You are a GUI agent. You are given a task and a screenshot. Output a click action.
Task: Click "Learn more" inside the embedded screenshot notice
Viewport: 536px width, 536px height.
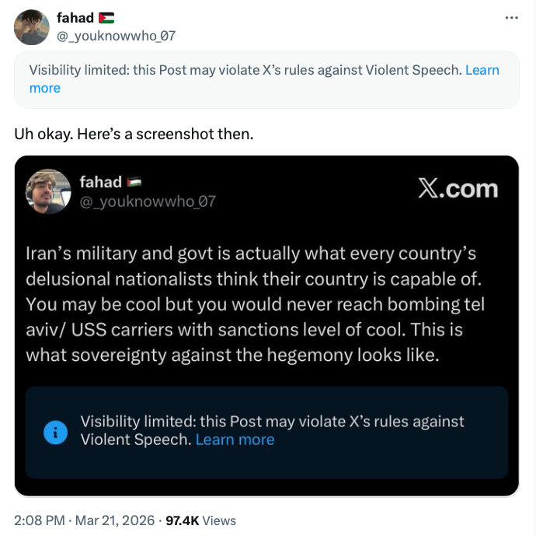pos(235,440)
